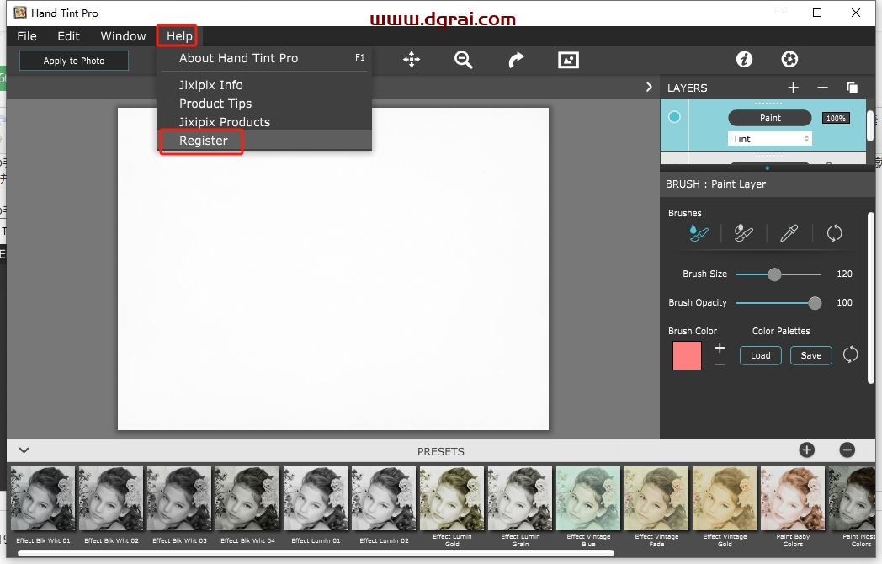
Task: Click the reset brushes circular arrows icon
Action: [834, 233]
